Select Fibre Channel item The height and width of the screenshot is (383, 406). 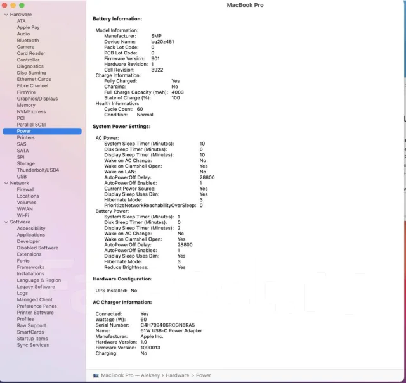click(x=32, y=86)
